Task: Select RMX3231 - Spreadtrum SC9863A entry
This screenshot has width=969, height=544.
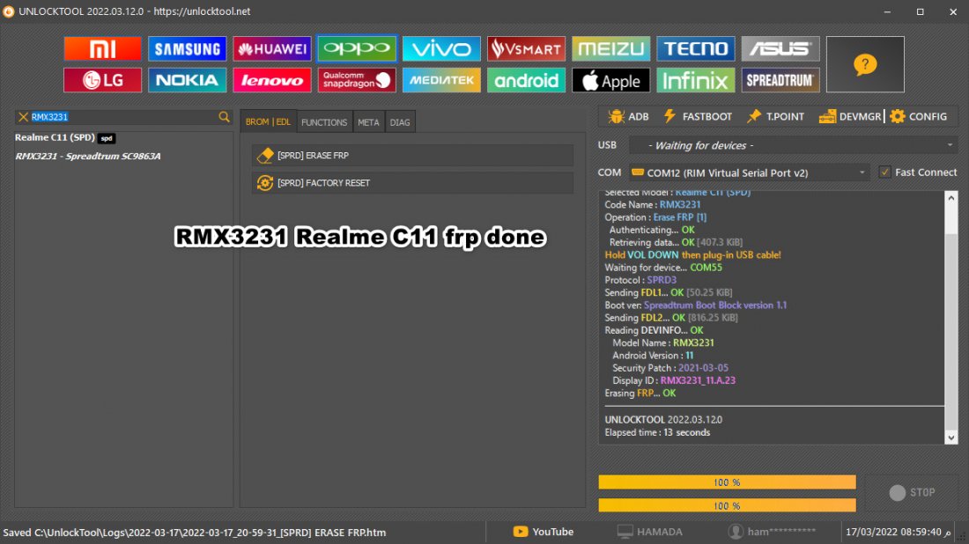Action: point(88,156)
